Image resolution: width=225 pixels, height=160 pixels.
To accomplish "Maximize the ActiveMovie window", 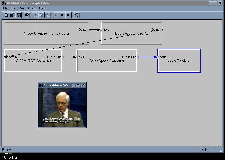I will pos(78,85).
